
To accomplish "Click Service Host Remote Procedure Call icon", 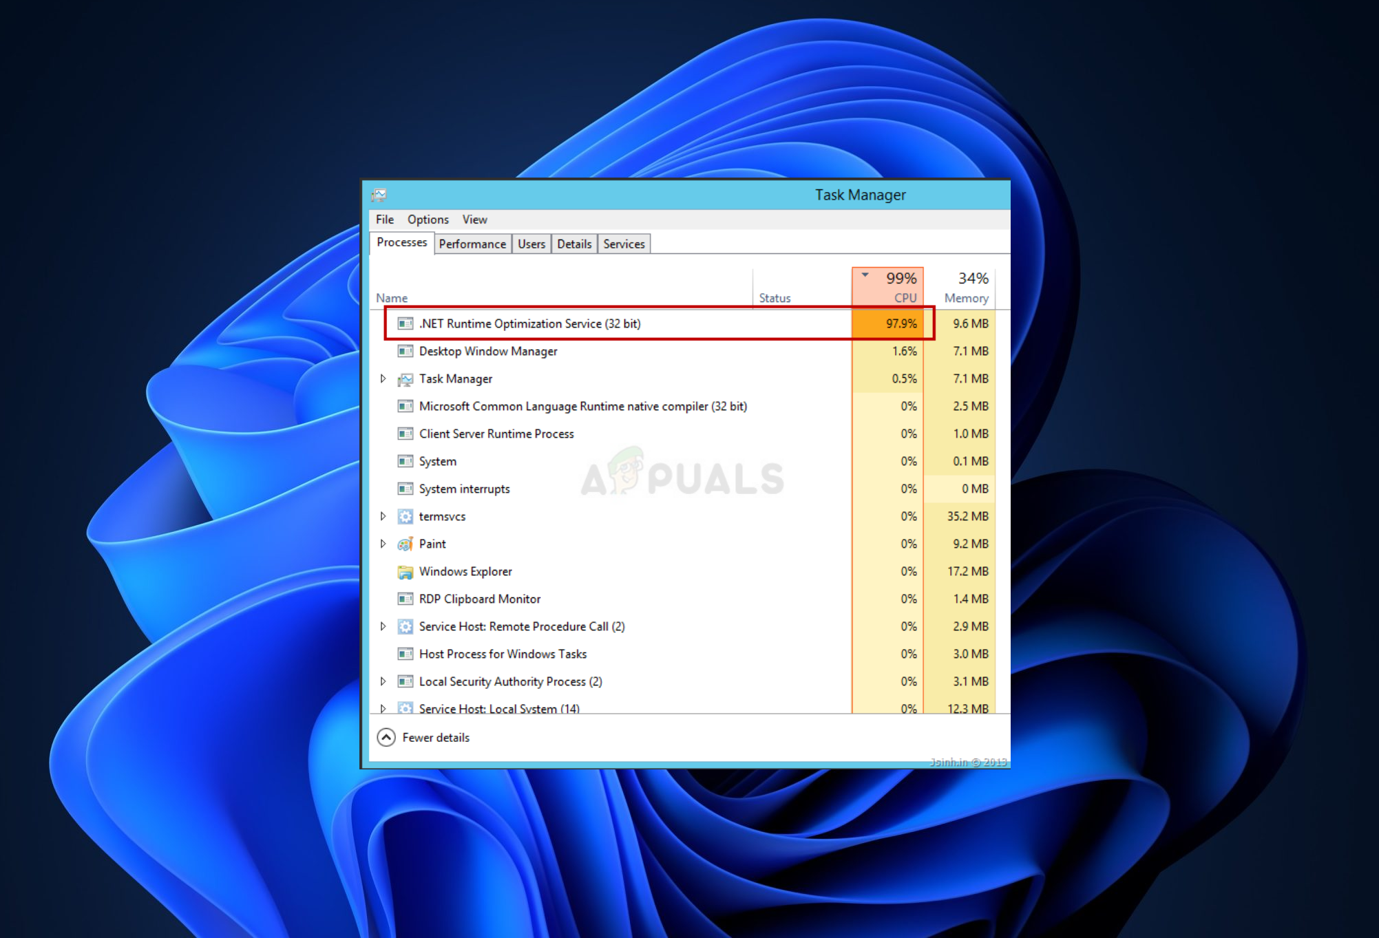I will point(406,626).
